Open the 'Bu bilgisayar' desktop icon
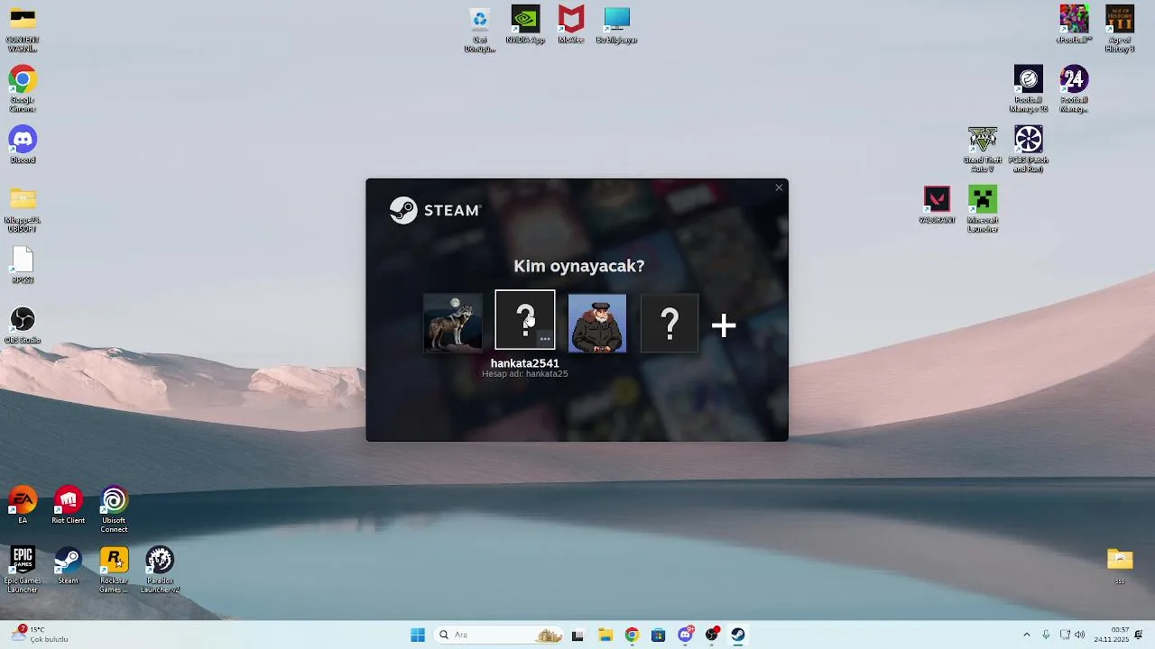 click(616, 24)
